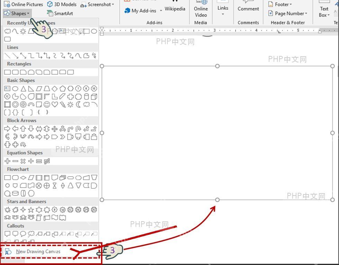Choose the U-Turn Arrow block arrow
This screenshot has width=339, height=265.
tap(78, 129)
